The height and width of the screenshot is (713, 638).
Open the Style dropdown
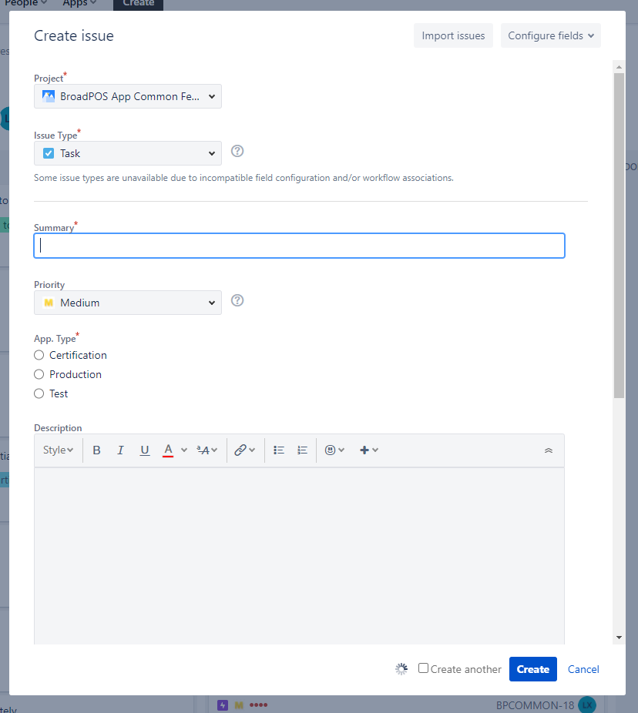[x=58, y=450]
